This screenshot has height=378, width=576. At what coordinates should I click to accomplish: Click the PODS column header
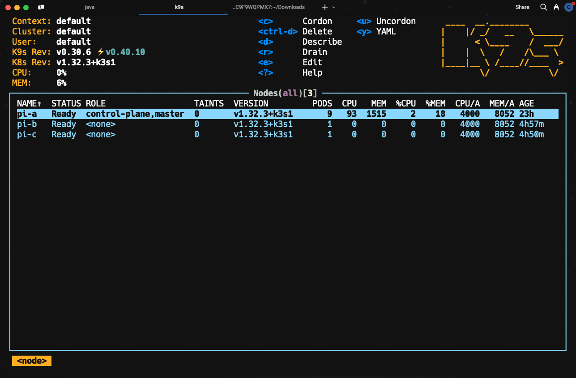coord(322,103)
